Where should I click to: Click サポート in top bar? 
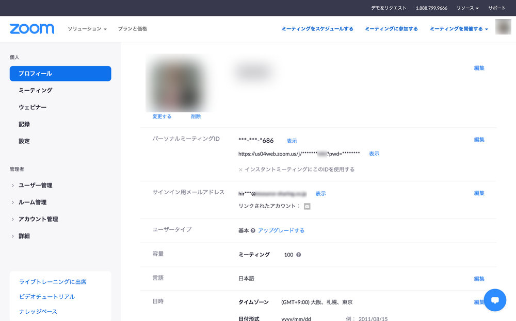pyautogui.click(x=496, y=8)
